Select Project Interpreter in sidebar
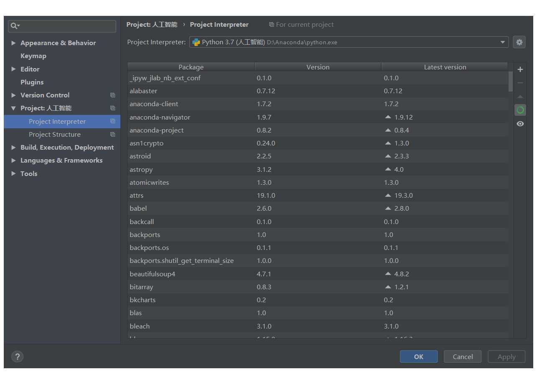This screenshot has height=372, width=537. pyautogui.click(x=62, y=121)
